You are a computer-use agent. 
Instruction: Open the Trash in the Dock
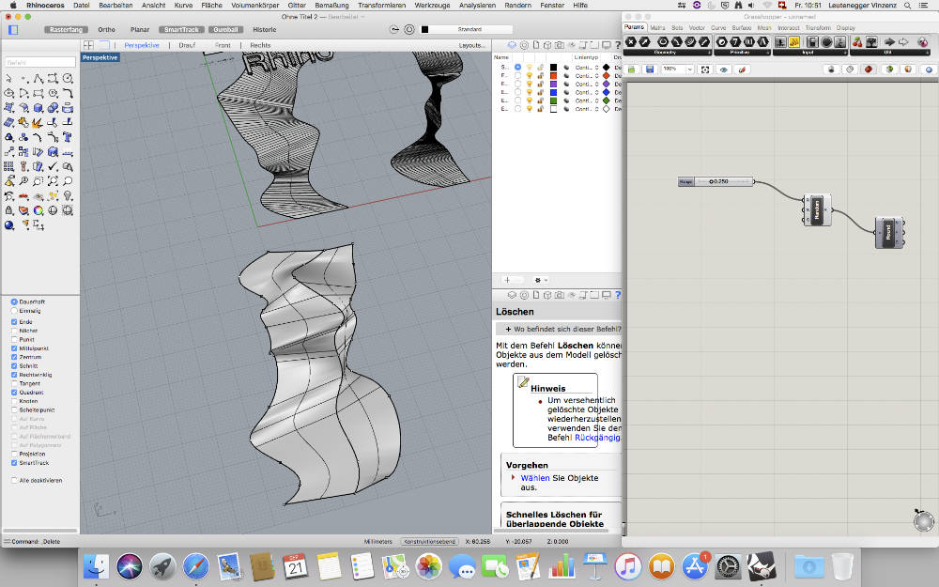(842, 566)
